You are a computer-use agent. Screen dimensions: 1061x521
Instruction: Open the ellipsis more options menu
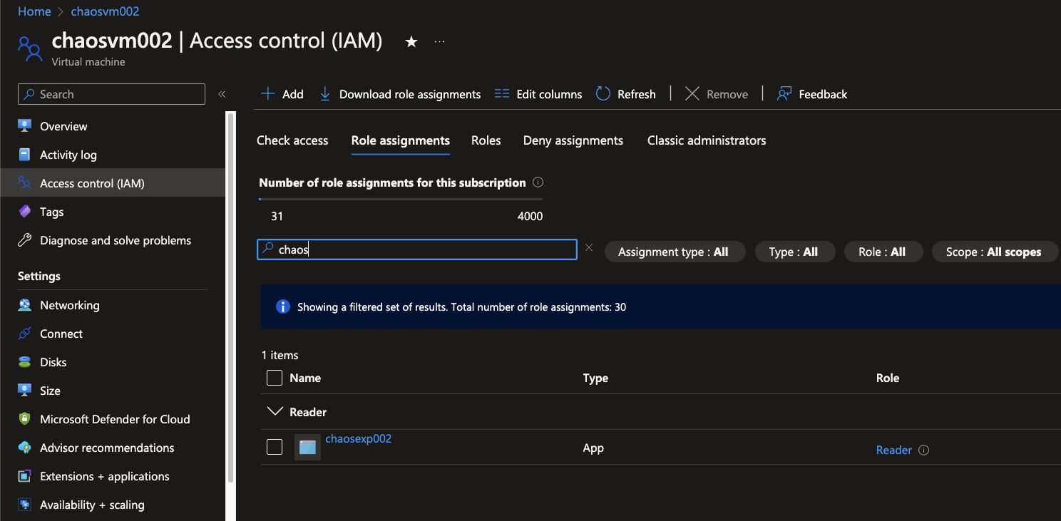[440, 42]
